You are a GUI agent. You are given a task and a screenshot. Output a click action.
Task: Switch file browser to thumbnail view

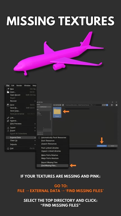point(107,105)
